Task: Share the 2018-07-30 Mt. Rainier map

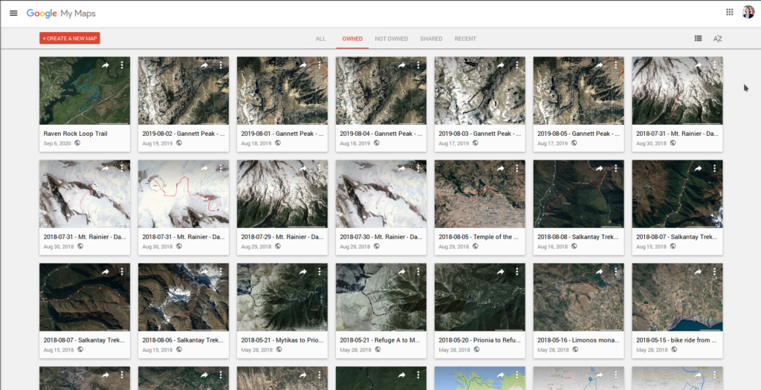Action: [x=402, y=169]
